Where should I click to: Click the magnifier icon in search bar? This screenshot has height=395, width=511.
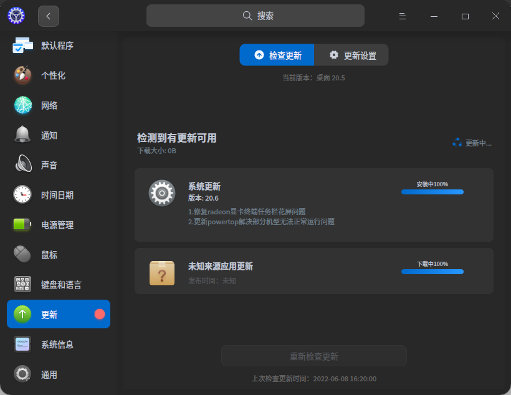coord(247,16)
